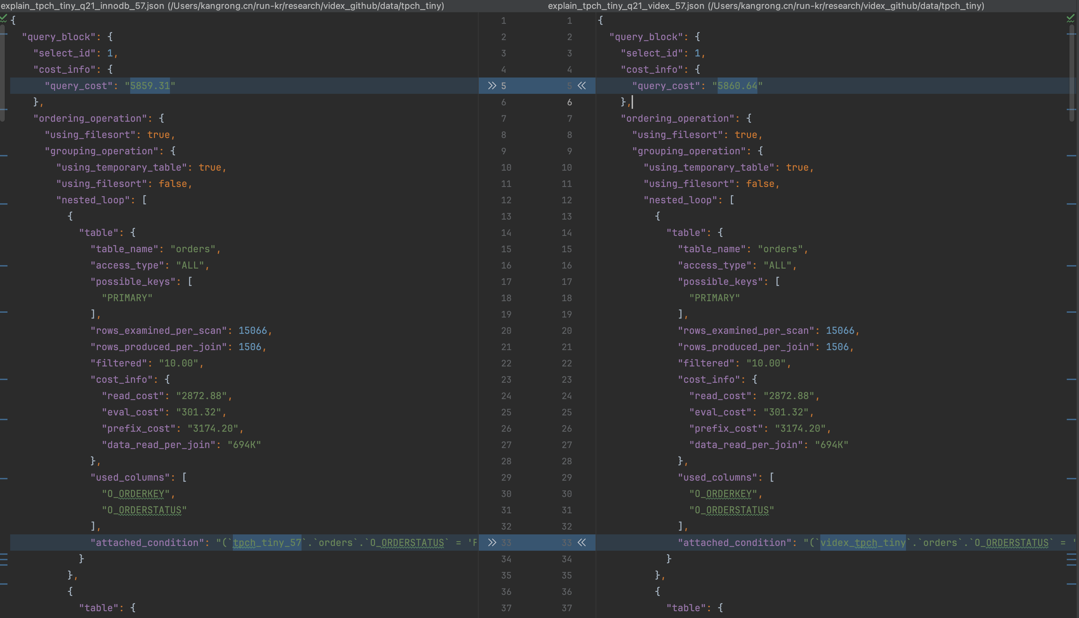The height and width of the screenshot is (618, 1079).
Task: Click highlighted tpch_tiny_57 schema name in left pane
Action: coord(267,543)
